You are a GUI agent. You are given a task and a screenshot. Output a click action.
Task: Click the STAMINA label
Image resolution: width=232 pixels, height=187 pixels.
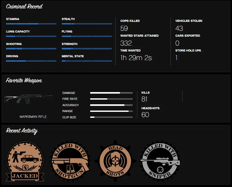[13, 19]
